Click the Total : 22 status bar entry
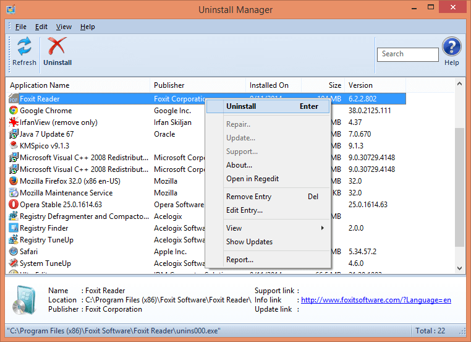The image size is (471, 342). [x=430, y=331]
